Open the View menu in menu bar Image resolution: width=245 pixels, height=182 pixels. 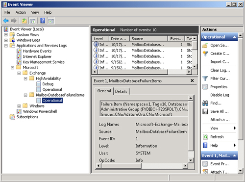[35, 12]
